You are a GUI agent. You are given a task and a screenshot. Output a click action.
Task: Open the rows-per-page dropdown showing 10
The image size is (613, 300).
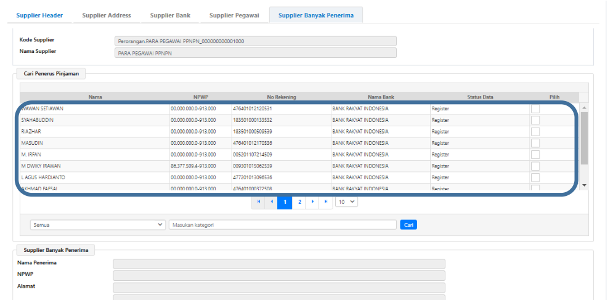346,201
